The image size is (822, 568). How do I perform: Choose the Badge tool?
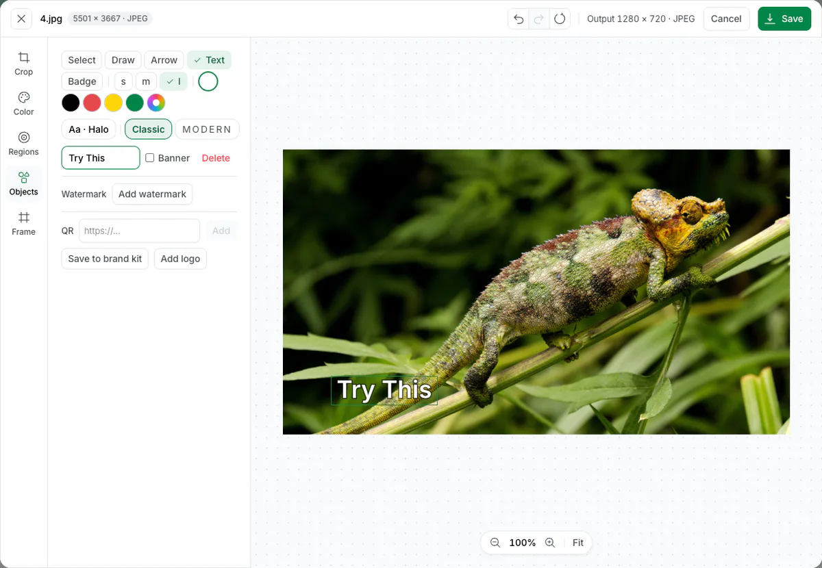82,81
